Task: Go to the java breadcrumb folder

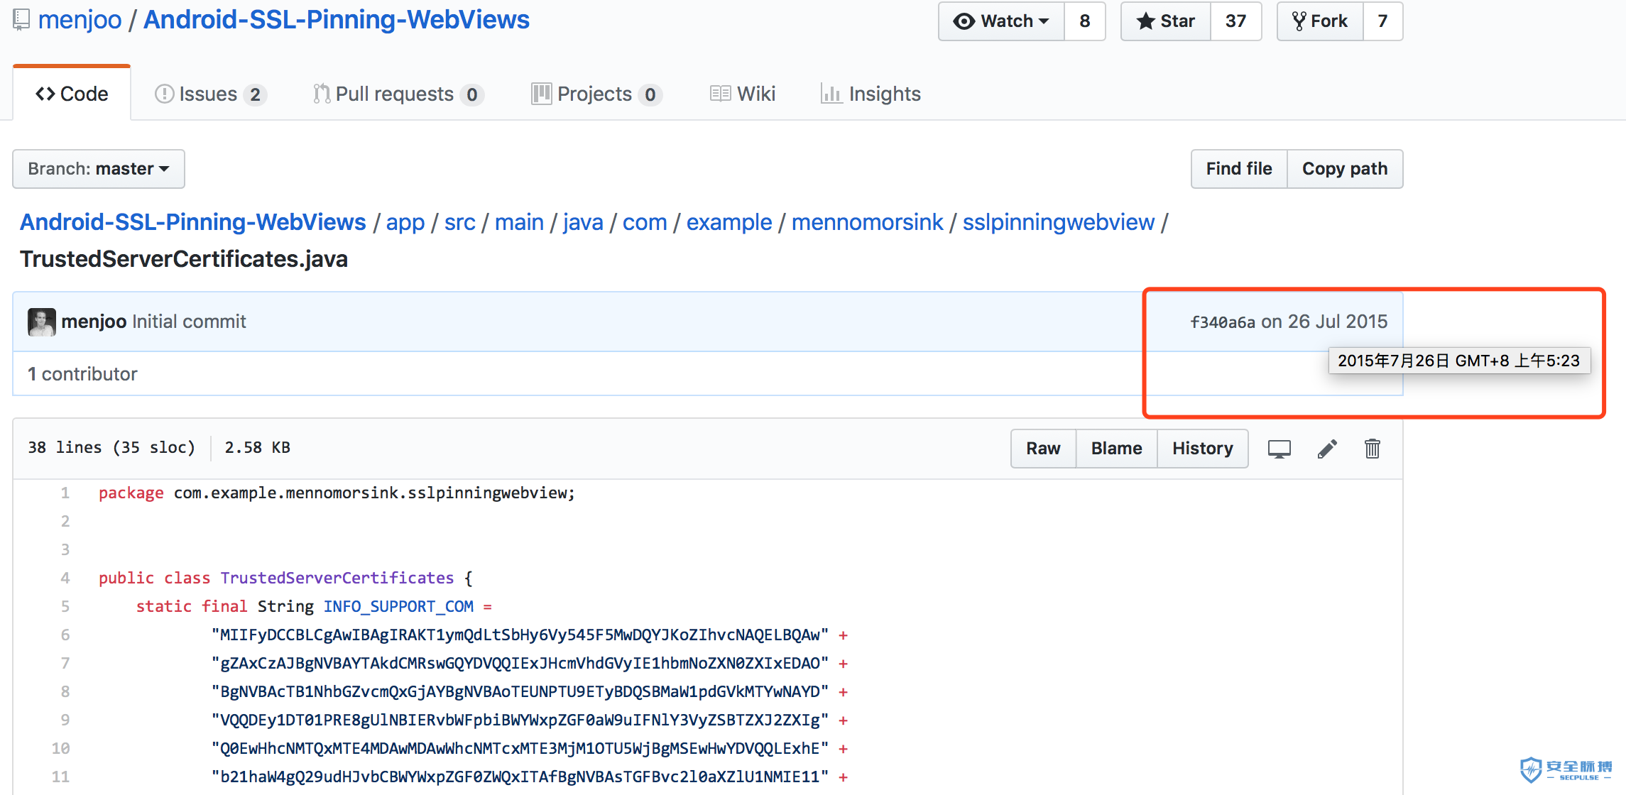Action: click(583, 223)
